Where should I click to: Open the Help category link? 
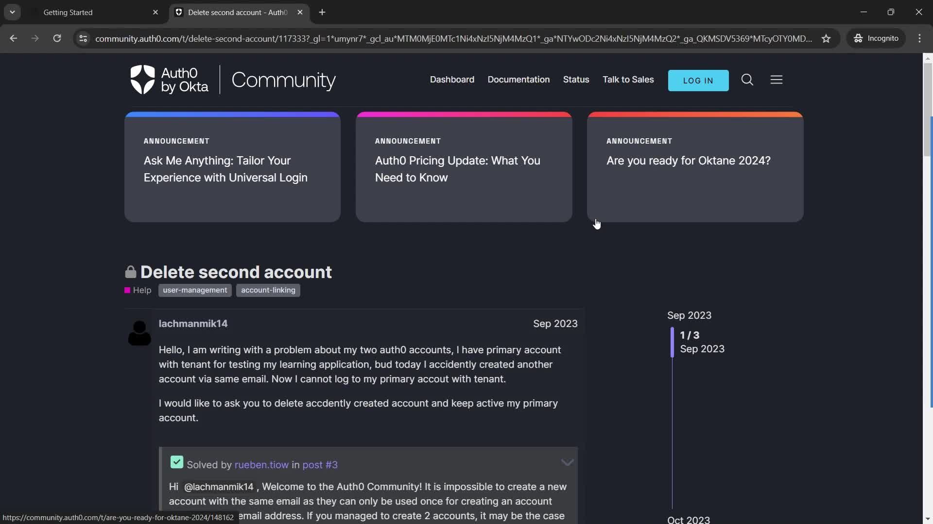138,290
